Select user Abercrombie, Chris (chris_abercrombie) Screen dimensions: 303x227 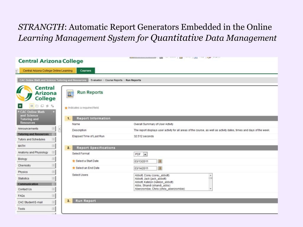point(160,189)
